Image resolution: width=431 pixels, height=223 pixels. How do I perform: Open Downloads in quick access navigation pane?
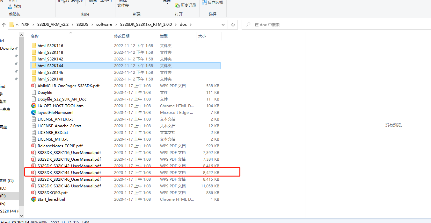coord(7,48)
